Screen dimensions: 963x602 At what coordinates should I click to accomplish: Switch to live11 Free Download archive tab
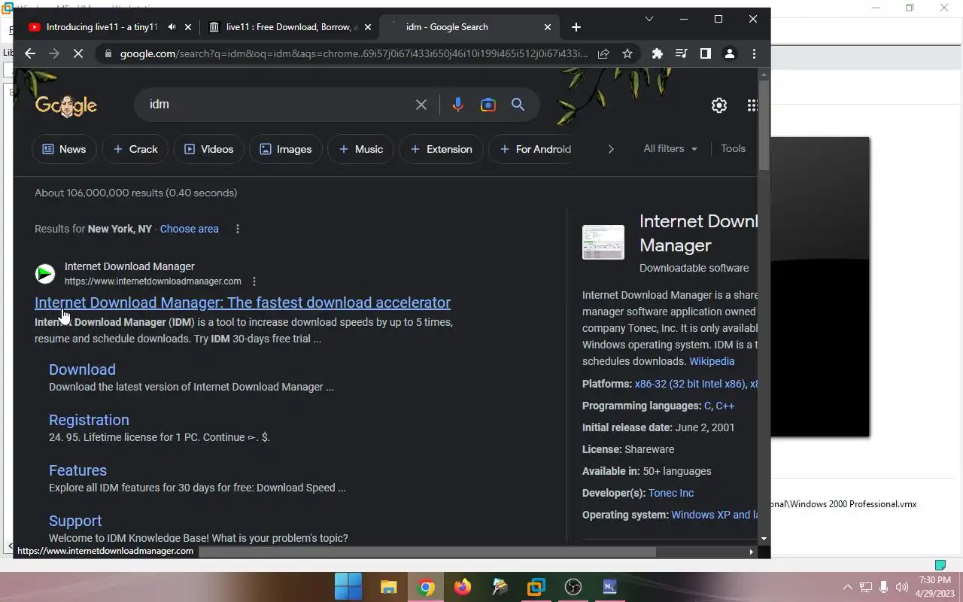[292, 27]
